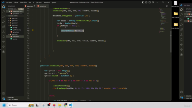Click the split editor right icon
Viewport: 192px width, 108px height.
click(167, 6)
